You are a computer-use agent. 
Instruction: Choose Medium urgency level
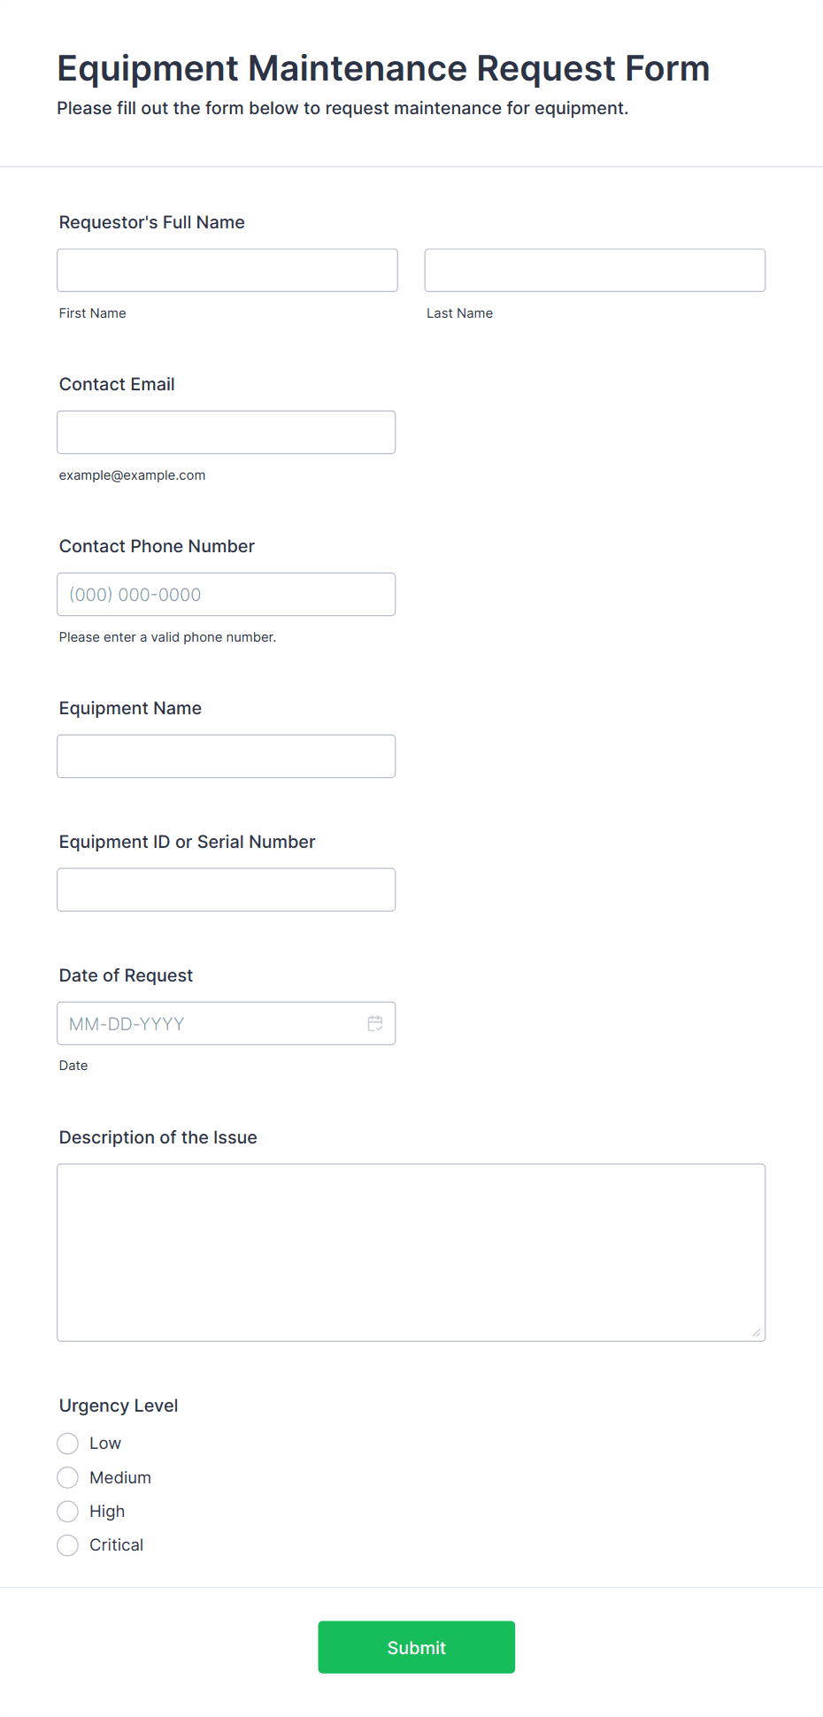pyautogui.click(x=67, y=1477)
